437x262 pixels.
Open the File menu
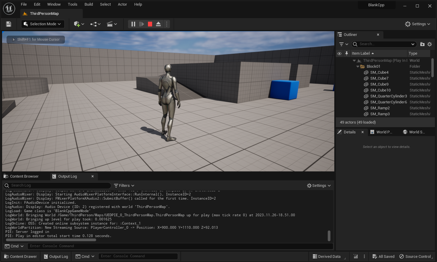(24, 4)
